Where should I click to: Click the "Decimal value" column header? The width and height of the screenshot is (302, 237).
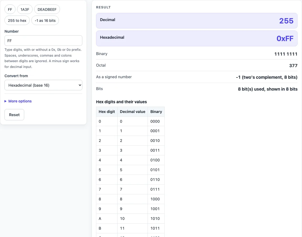click(x=133, y=112)
